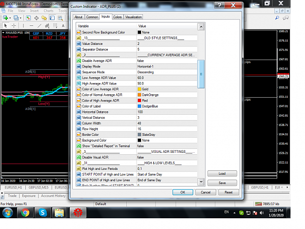Expand the New Chart dropdown arrow
This screenshot has height=229, width=305.
[x=10, y=18]
